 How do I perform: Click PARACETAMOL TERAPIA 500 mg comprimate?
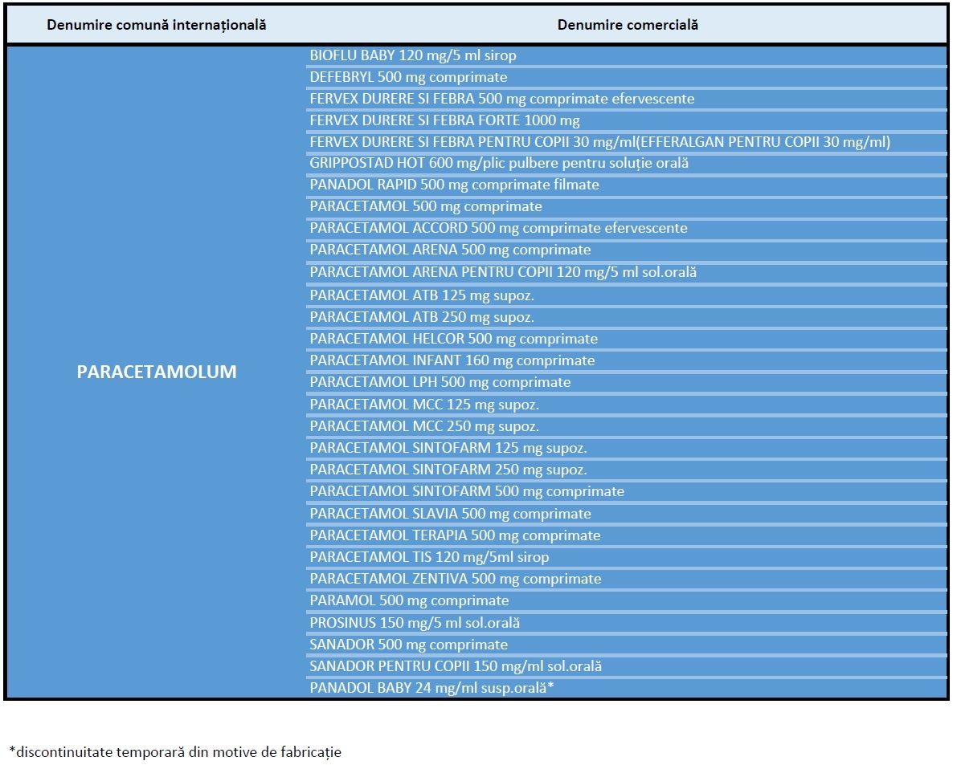(627, 535)
